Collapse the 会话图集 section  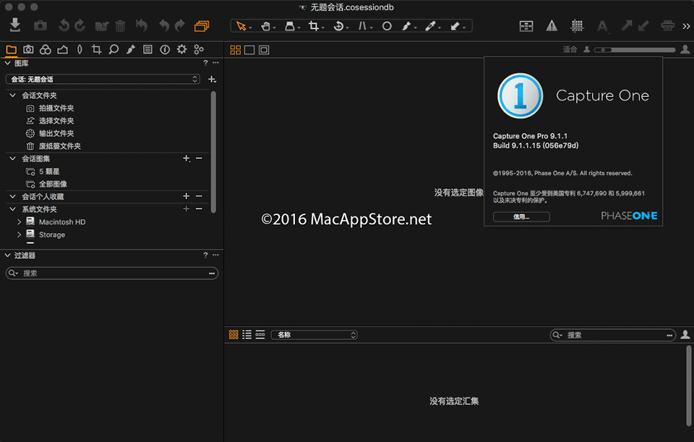pos(12,158)
